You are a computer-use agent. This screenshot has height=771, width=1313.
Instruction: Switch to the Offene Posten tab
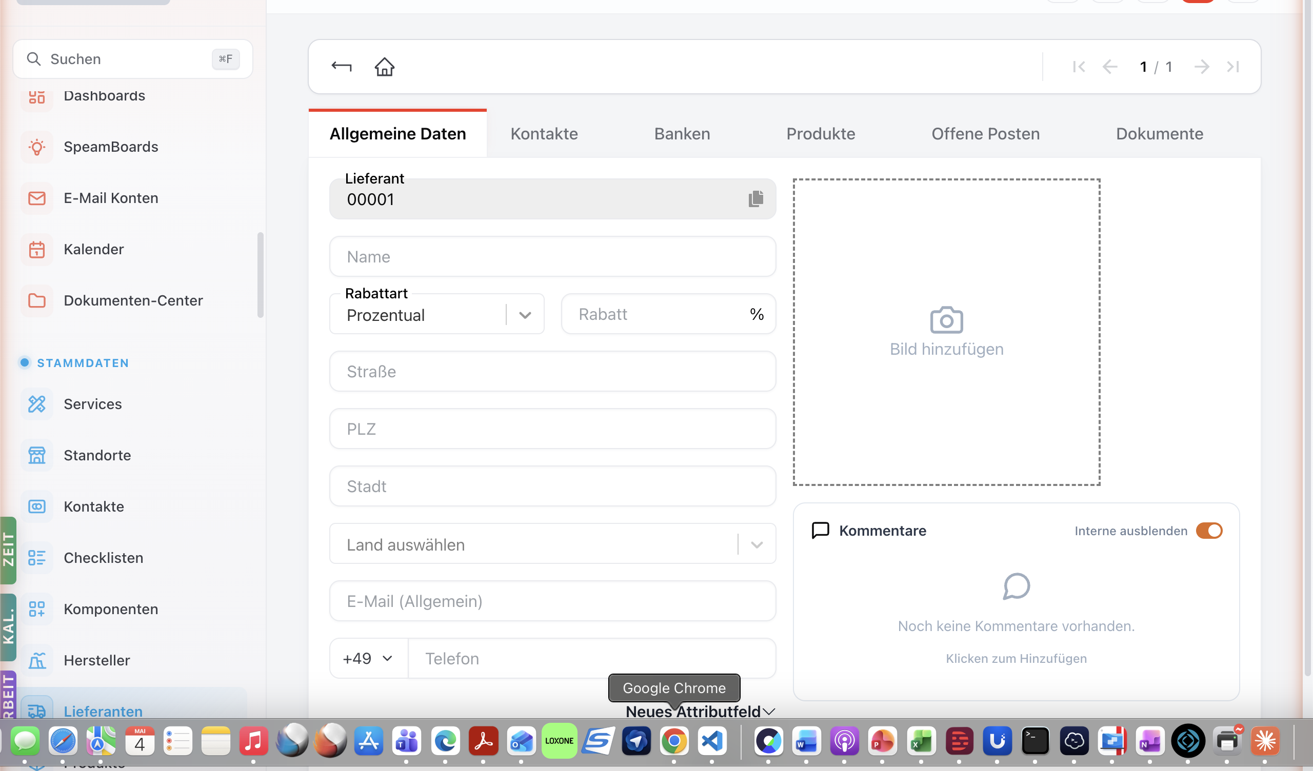[985, 134]
